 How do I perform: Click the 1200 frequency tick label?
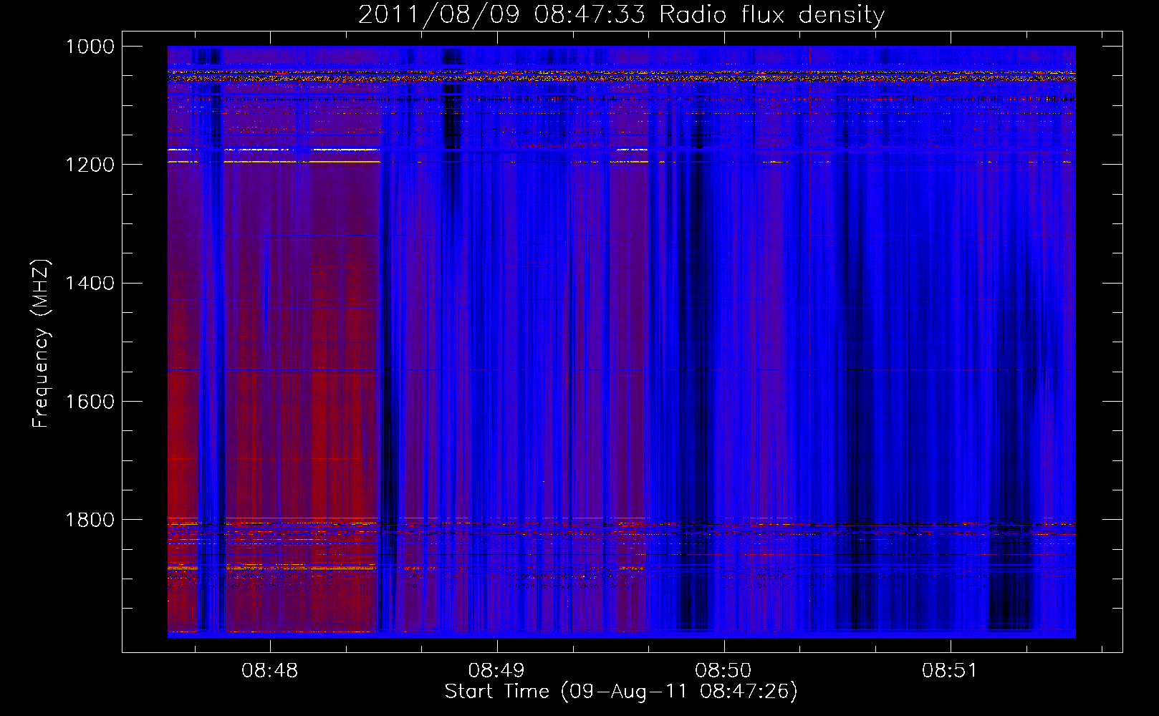click(90, 165)
